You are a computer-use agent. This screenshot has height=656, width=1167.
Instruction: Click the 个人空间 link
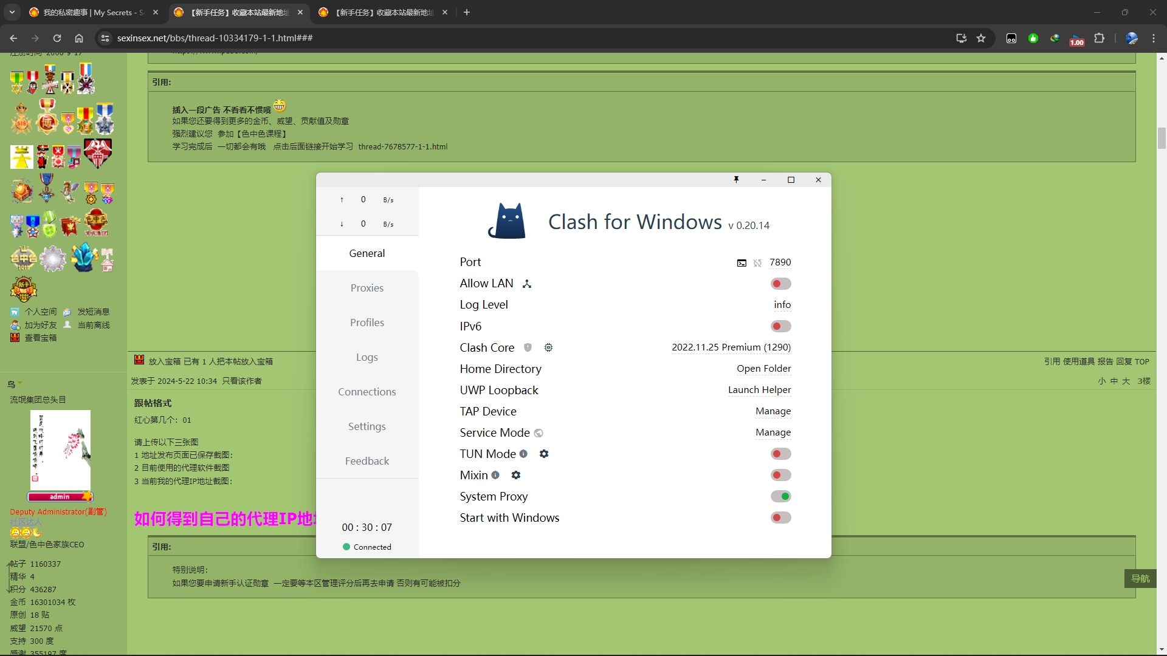click(41, 312)
